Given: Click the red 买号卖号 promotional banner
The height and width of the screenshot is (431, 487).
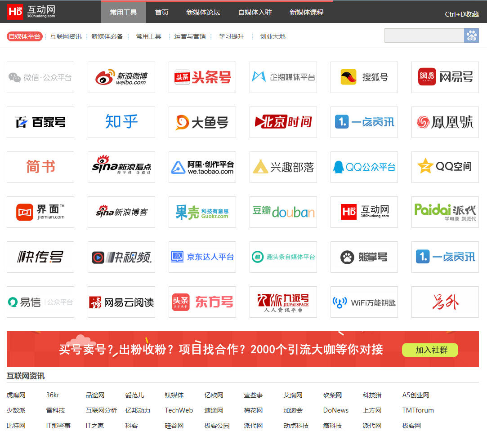Looking at the screenshot, I should click(x=242, y=349).
